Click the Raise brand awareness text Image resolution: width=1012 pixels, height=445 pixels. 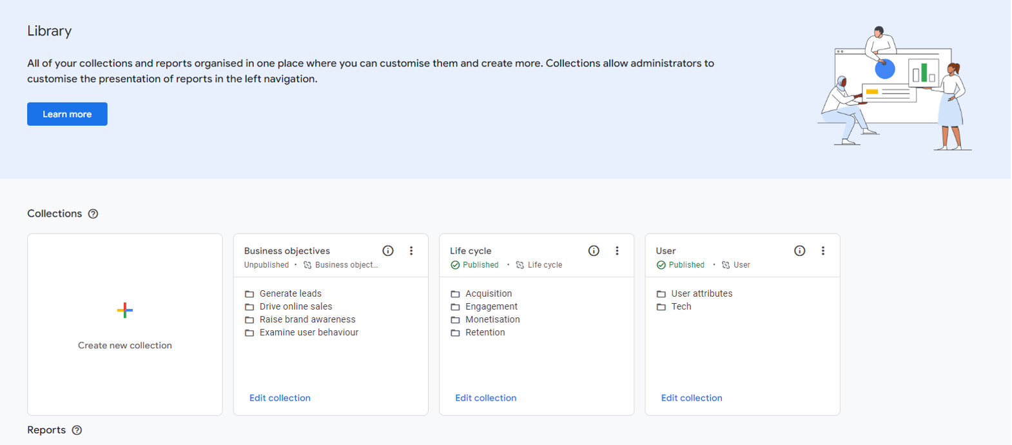click(x=307, y=319)
